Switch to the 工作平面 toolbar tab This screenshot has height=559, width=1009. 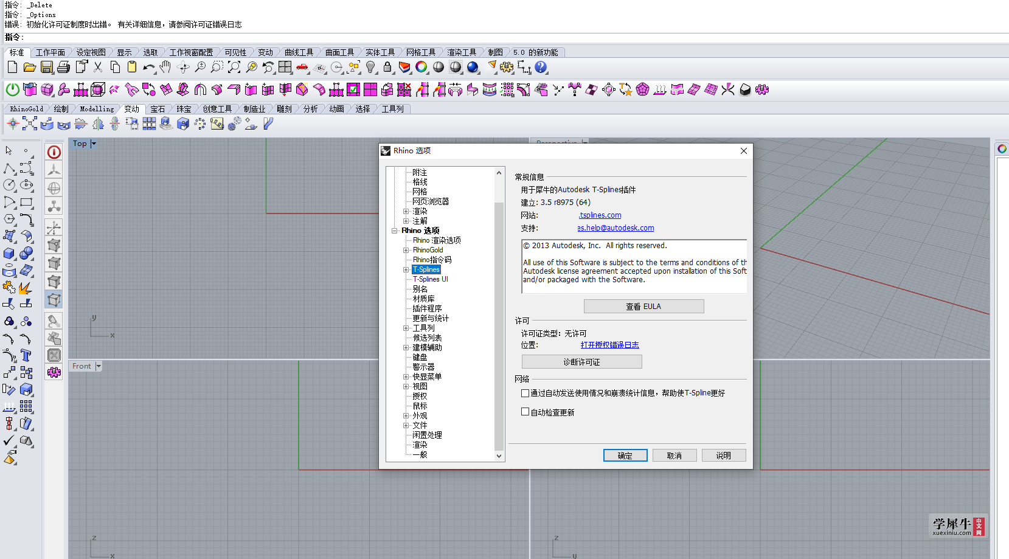point(50,52)
